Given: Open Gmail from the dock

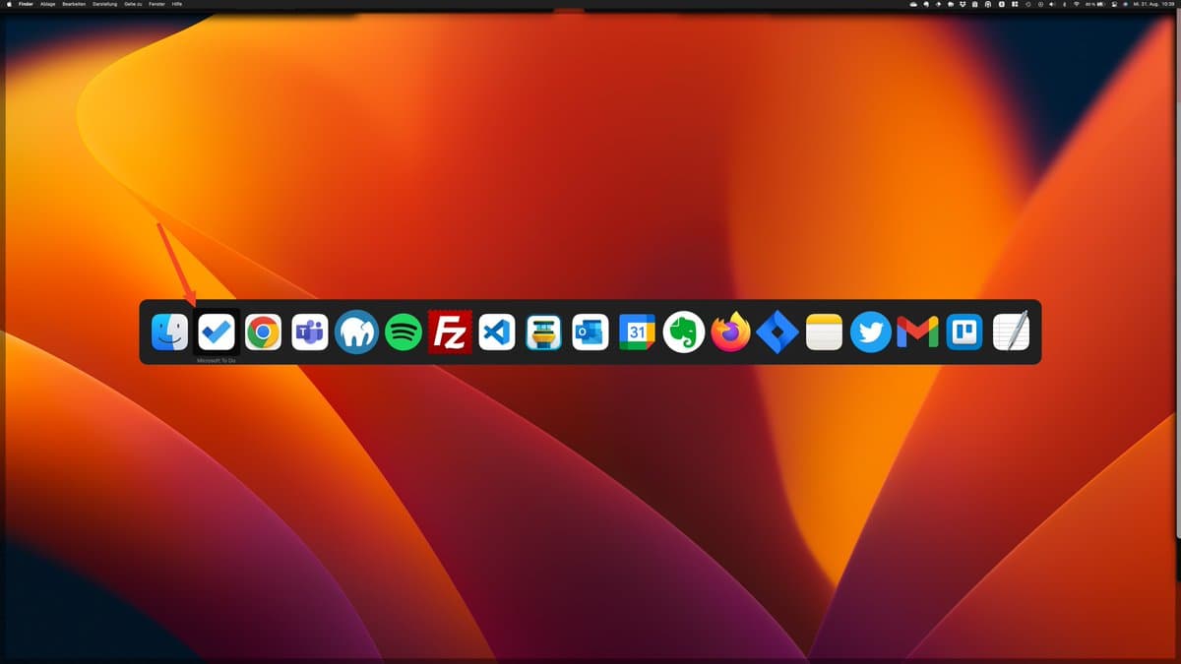Looking at the screenshot, I should click(917, 332).
